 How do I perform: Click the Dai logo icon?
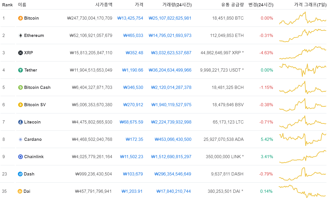pyautogui.click(x=20, y=191)
